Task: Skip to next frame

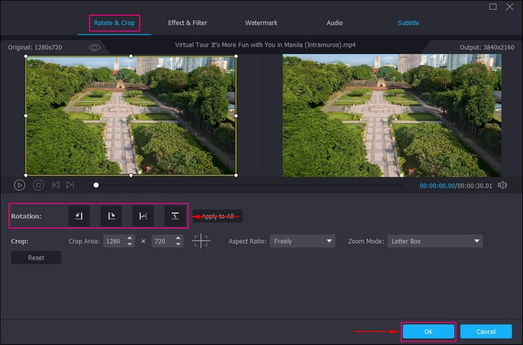Action: pyautogui.click(x=70, y=185)
